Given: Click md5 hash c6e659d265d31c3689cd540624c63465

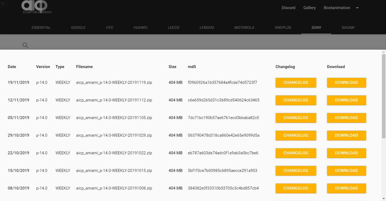Looking at the screenshot, I should [x=224, y=100].
